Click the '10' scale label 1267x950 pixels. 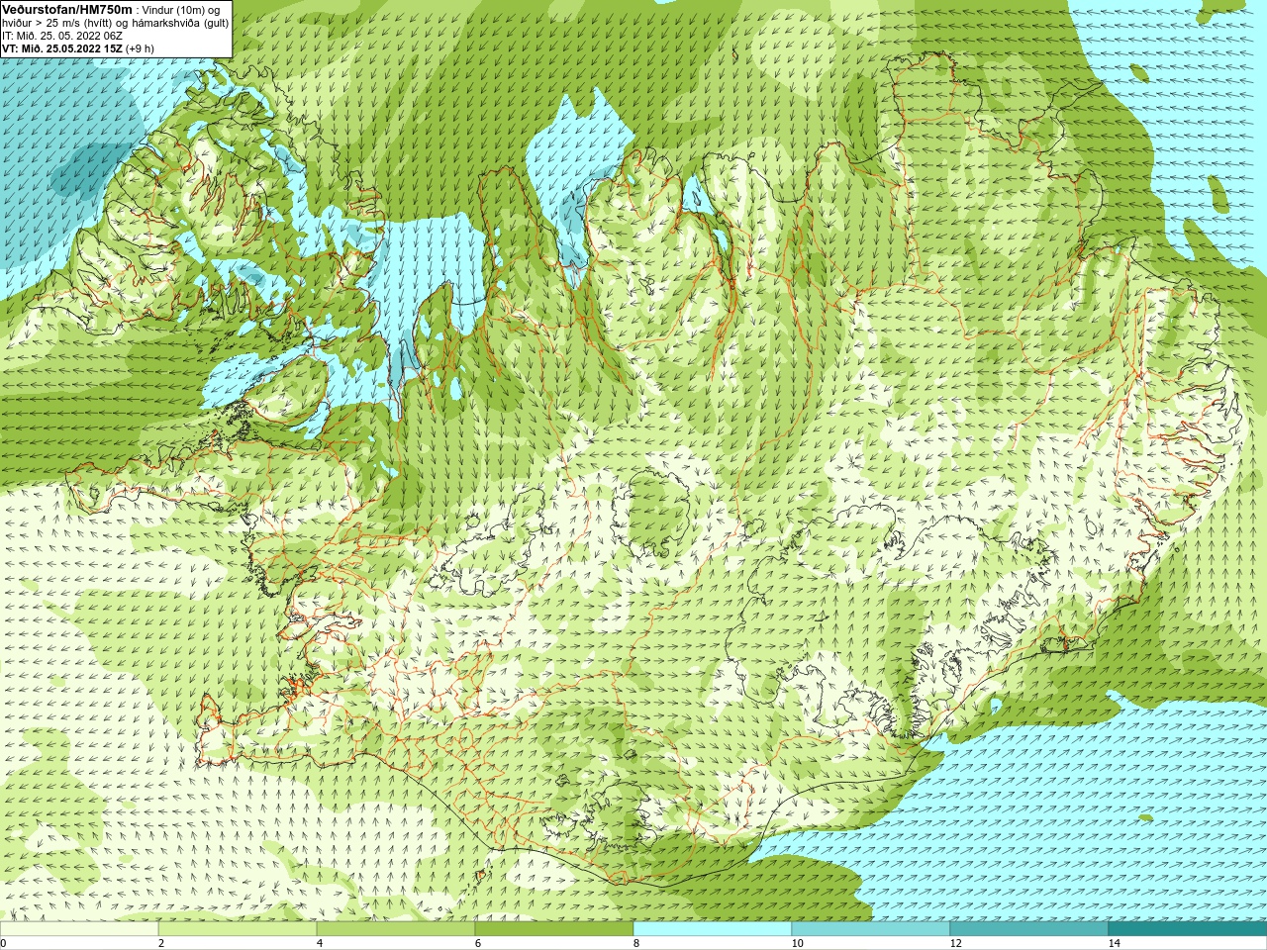click(x=797, y=943)
